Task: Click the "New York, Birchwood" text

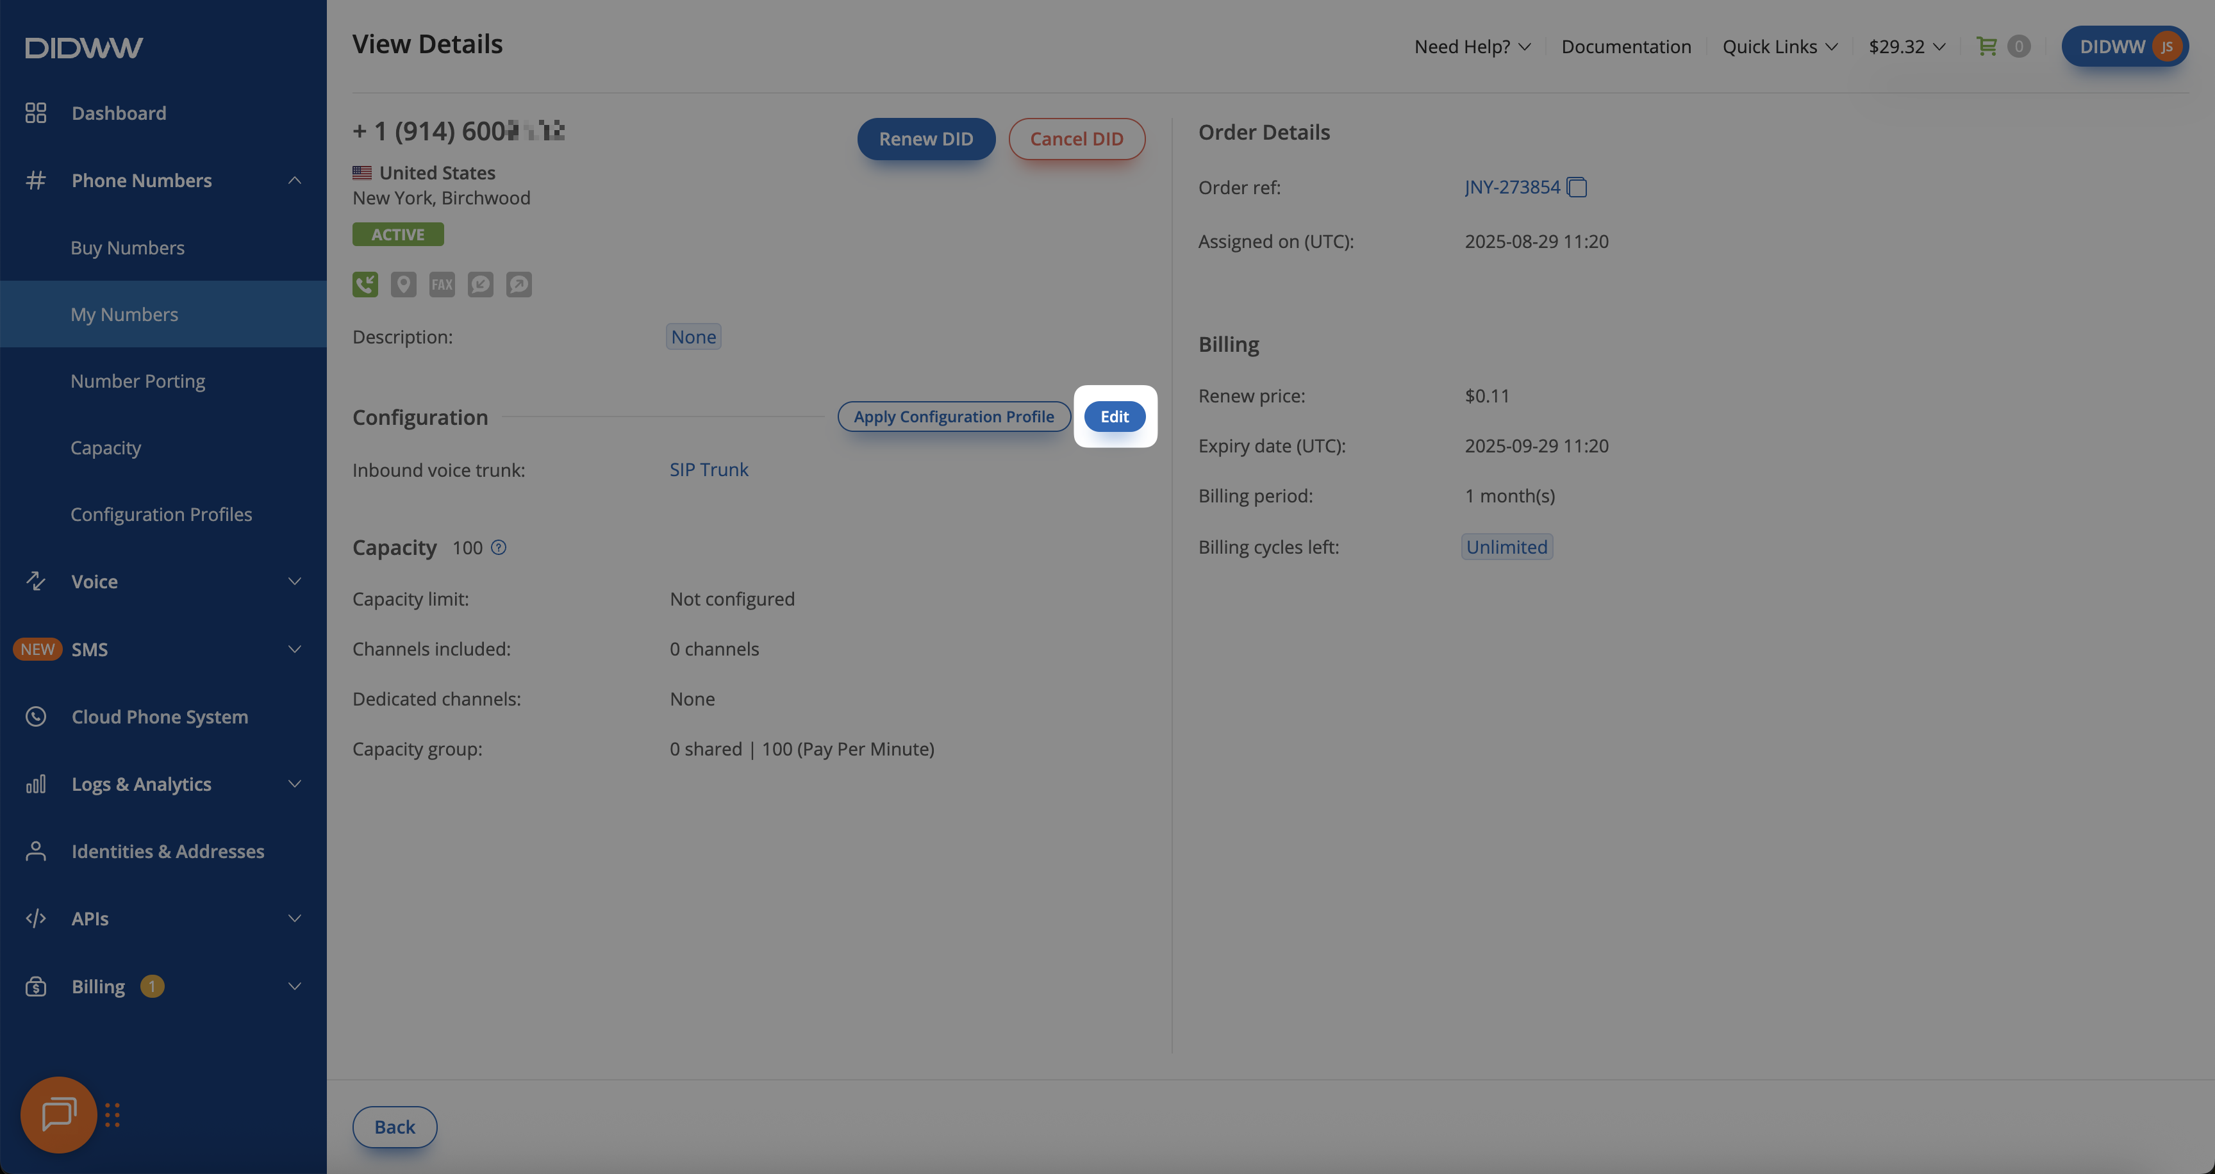Action: click(x=441, y=197)
